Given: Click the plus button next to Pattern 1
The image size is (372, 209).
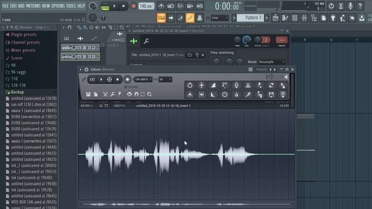Looking at the screenshot, I should 267,18.
